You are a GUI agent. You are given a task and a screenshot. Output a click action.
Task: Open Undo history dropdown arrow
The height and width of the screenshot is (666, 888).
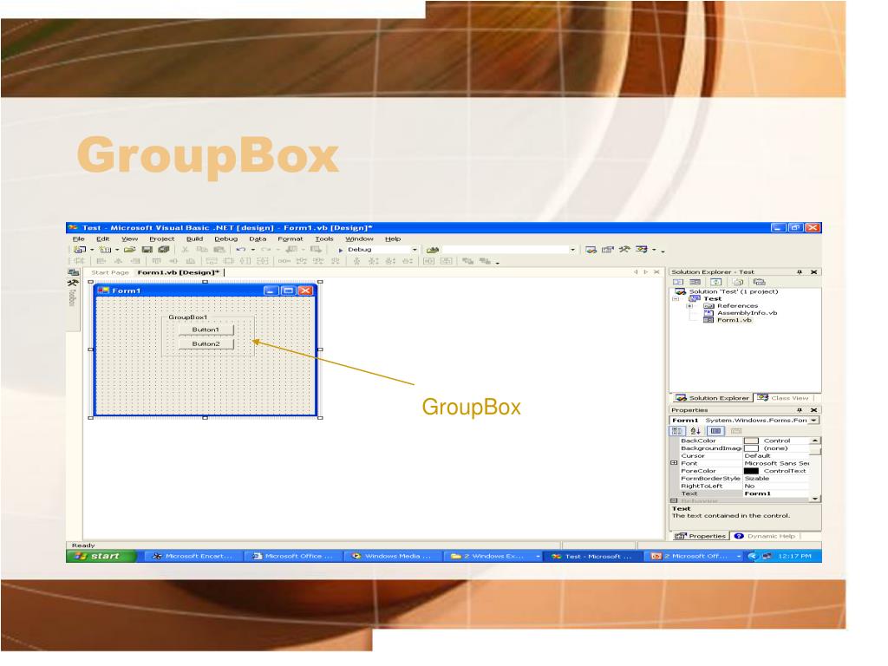pos(252,250)
